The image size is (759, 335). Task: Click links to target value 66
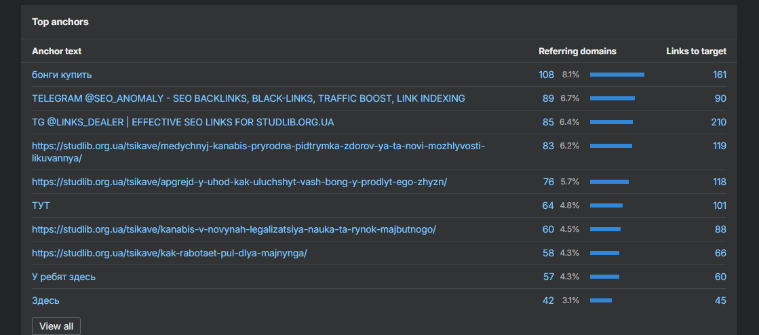[721, 253]
